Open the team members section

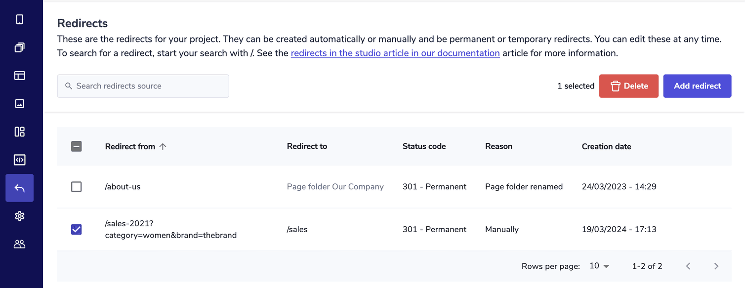pyautogui.click(x=19, y=244)
